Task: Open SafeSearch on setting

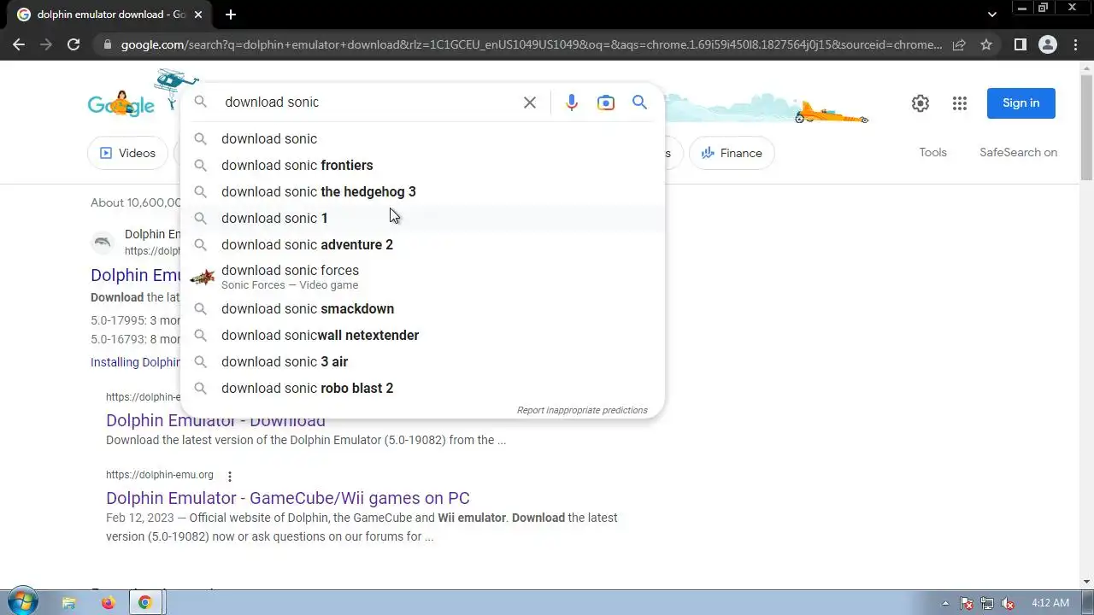Action: [x=1018, y=152]
